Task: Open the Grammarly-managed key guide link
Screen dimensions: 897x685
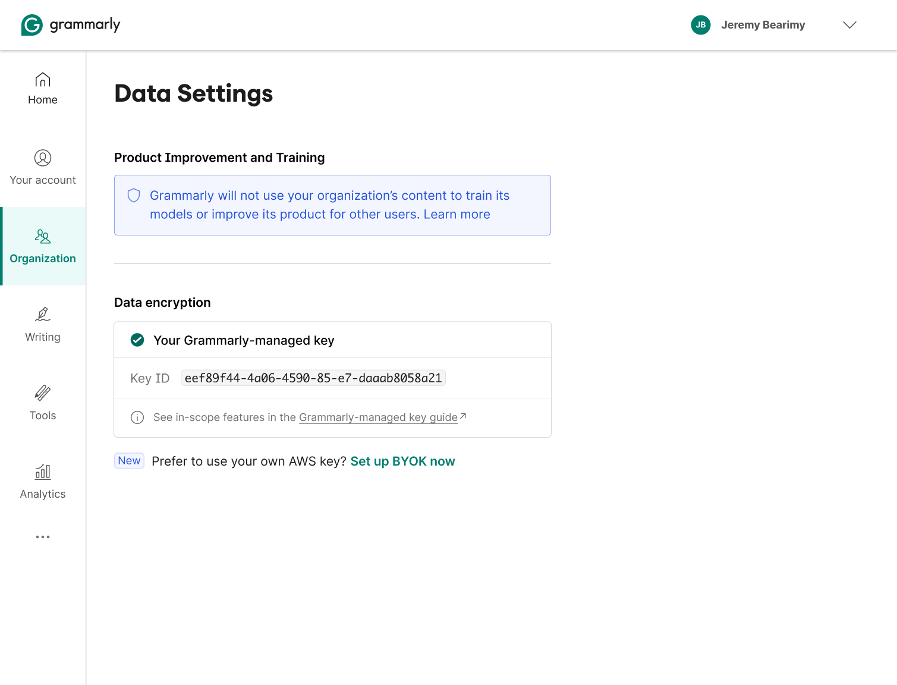Action: click(378, 417)
